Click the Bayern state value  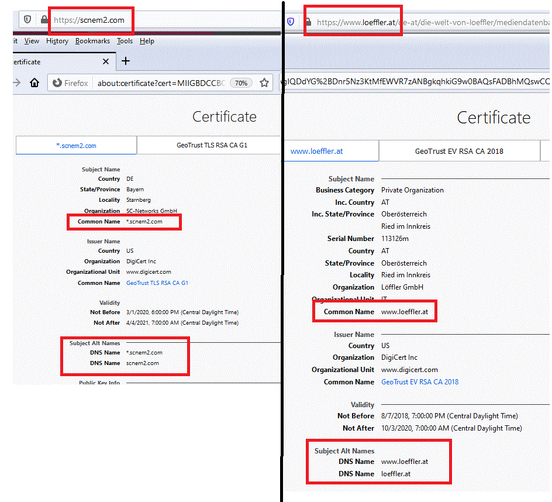click(135, 189)
